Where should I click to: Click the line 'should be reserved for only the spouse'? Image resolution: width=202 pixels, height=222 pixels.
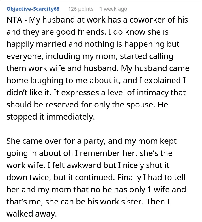point(87,105)
